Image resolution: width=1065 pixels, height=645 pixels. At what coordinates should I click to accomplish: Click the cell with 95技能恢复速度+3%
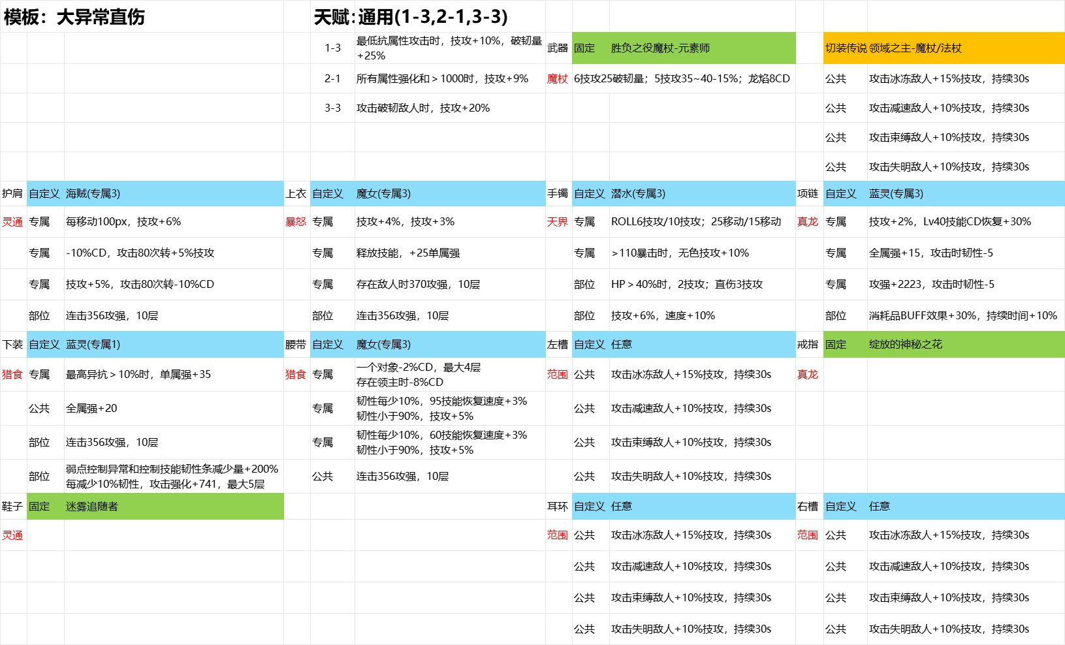tap(450, 409)
